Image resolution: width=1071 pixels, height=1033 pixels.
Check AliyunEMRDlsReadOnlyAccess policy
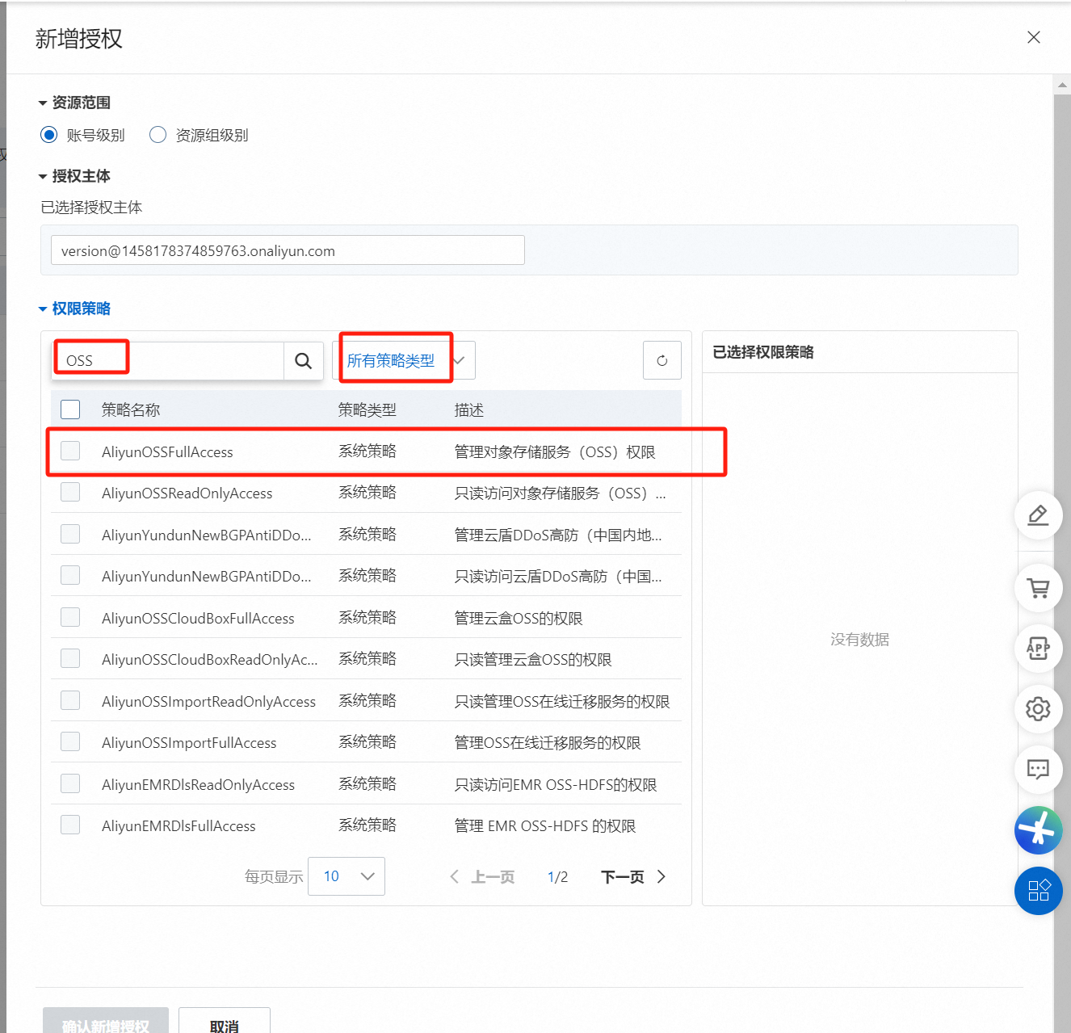(x=70, y=783)
